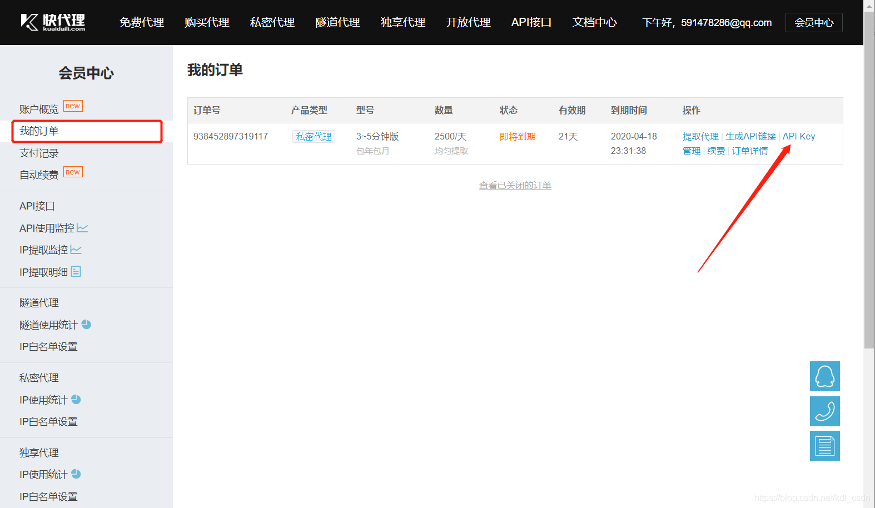
Task: Click the chart icon beside IP提取监控
Action: (76, 250)
